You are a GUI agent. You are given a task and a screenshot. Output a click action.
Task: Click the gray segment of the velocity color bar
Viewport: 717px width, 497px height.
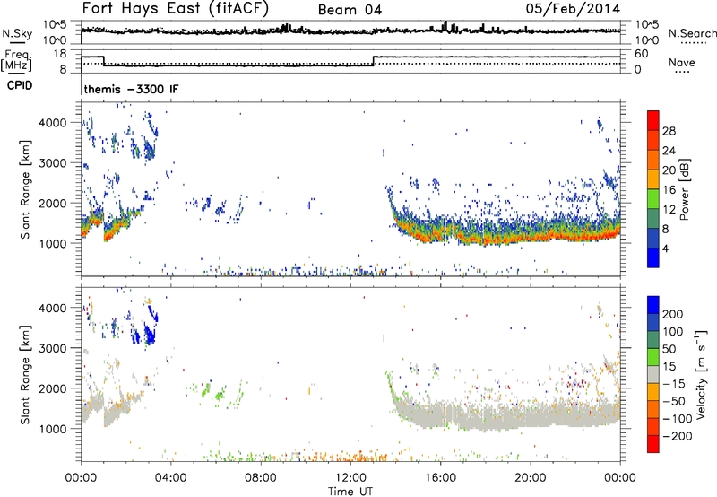(x=653, y=375)
